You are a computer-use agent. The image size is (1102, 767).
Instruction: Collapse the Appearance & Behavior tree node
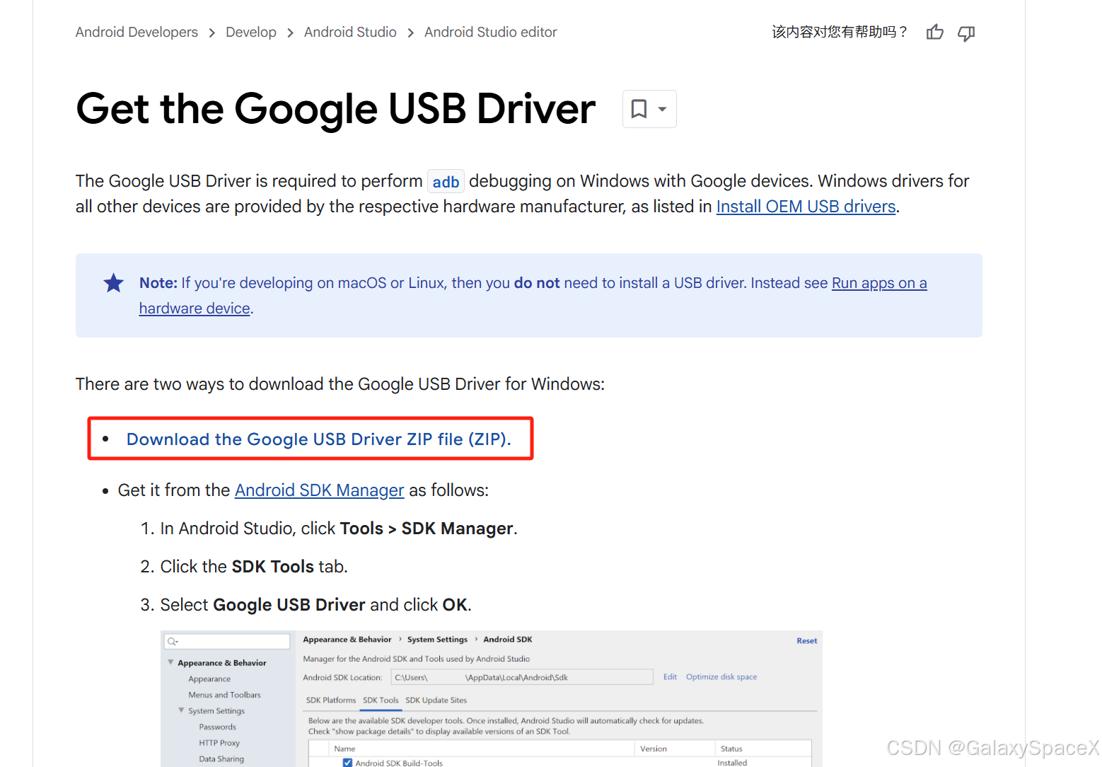170,662
